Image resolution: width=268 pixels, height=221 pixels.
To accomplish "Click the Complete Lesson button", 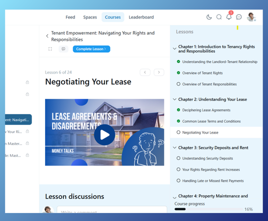I will click(x=91, y=49).
